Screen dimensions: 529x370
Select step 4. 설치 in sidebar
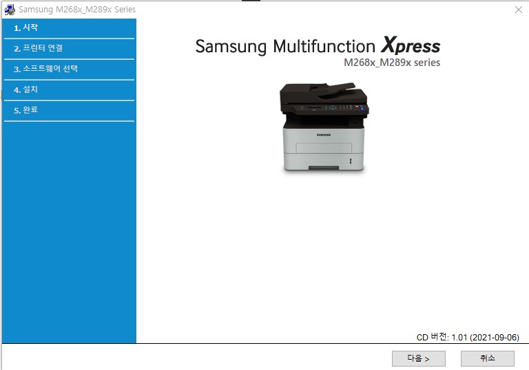pyautogui.click(x=69, y=89)
